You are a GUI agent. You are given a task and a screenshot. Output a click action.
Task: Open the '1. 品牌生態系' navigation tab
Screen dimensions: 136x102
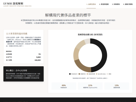pos(91,4)
